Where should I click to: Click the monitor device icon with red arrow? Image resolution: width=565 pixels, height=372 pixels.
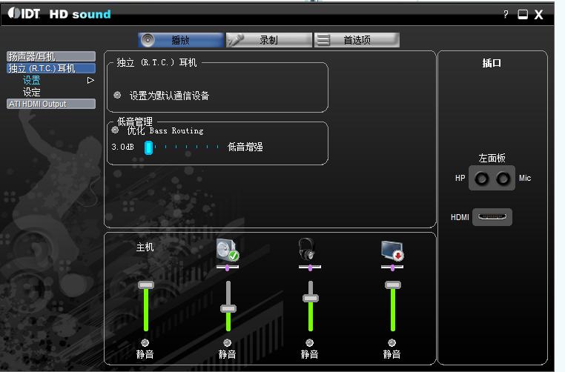392,250
